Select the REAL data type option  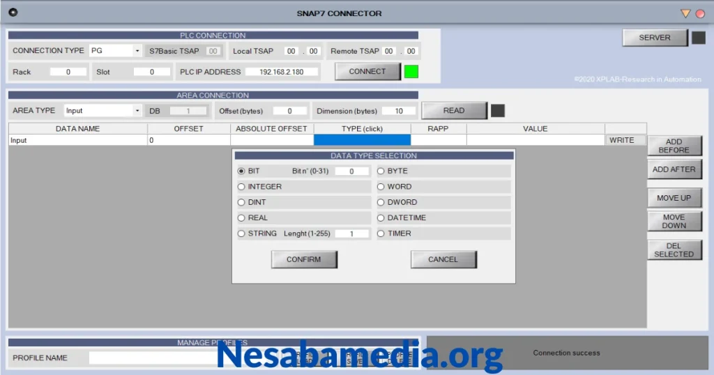point(241,218)
